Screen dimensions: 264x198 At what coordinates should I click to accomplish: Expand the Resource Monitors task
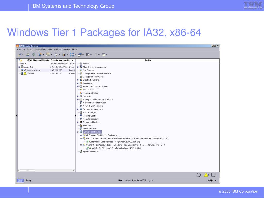(x=78, y=122)
